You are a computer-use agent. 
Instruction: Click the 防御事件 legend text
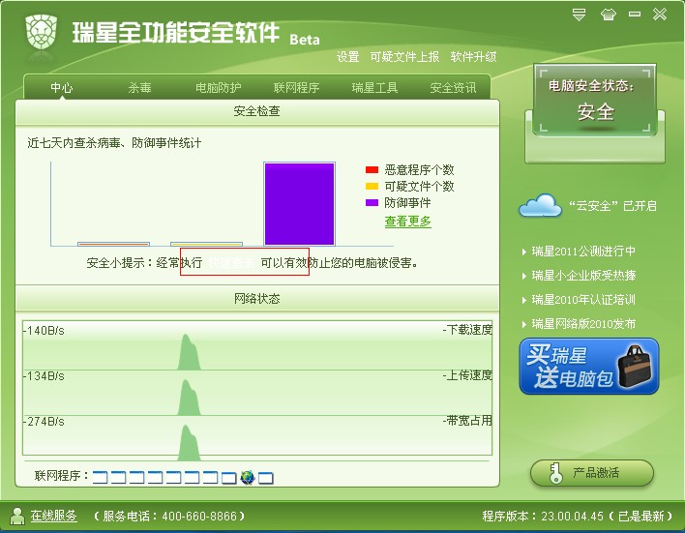tap(407, 203)
